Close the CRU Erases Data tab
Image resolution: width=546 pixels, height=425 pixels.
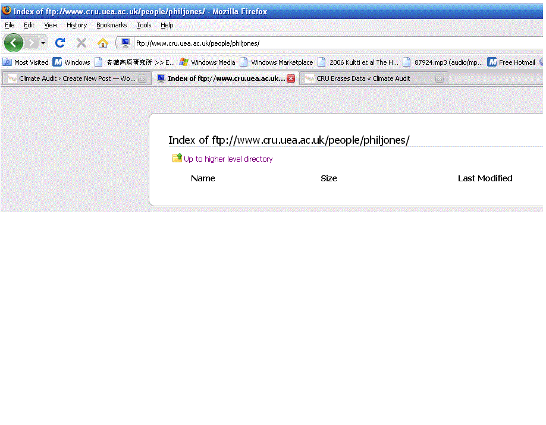[x=440, y=79]
